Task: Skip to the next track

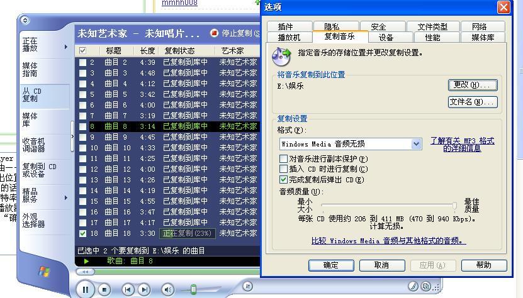Action: 144,290
